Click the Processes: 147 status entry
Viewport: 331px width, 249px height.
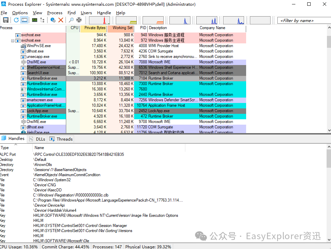tap(107, 247)
